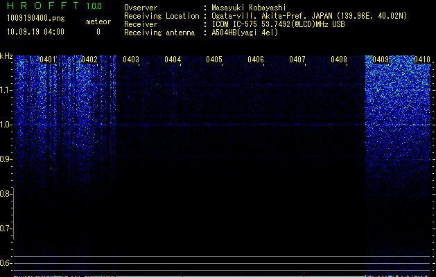Image resolution: width=436 pixels, height=277 pixels.
Task: Click the kHz axis unit label
Action: tap(6, 56)
